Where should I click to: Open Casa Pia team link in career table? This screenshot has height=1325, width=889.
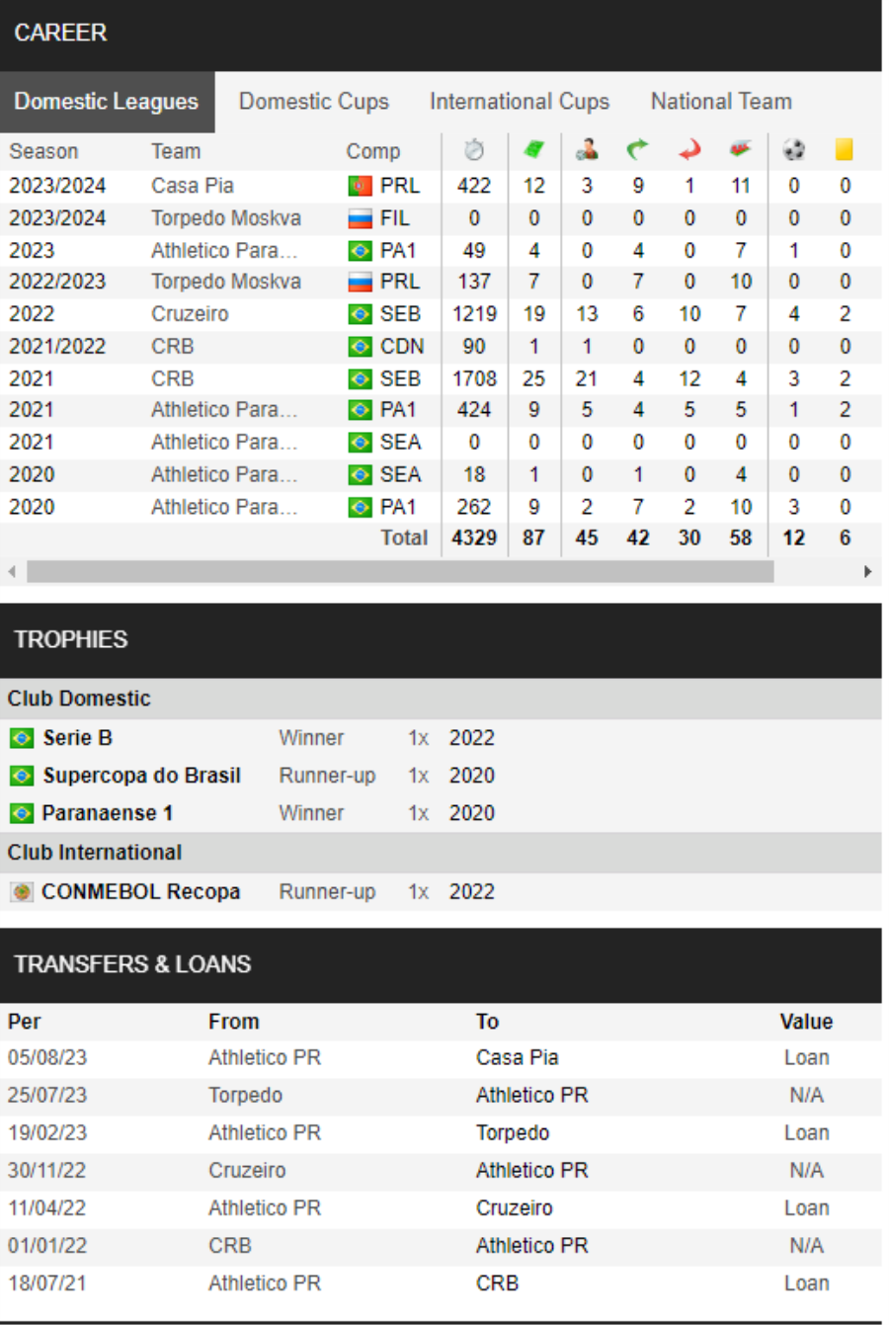[x=193, y=186]
